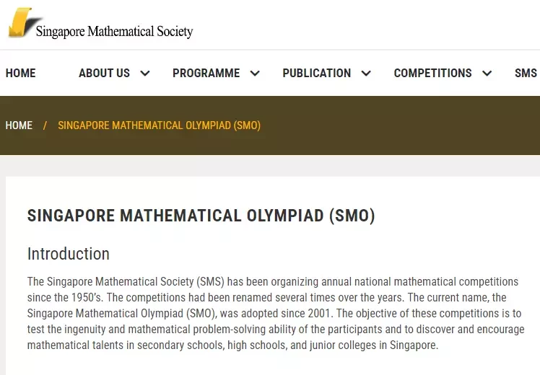Click the SINGAPORE MATHEMATICAL OLYMPIAD (SMO) page heading

(x=201, y=216)
